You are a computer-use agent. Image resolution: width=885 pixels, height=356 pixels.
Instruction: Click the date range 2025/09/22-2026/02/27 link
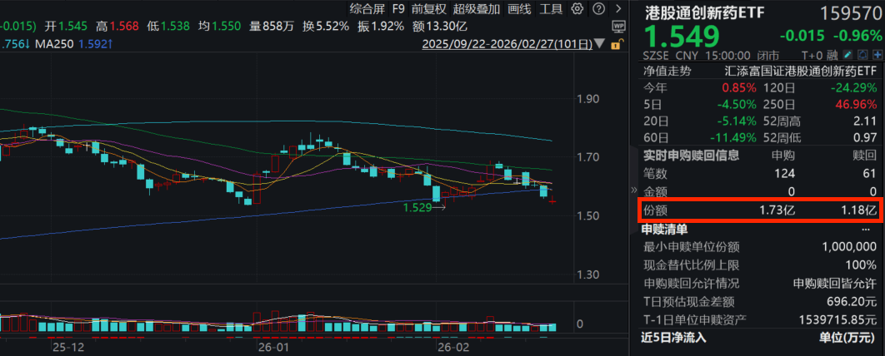point(507,44)
